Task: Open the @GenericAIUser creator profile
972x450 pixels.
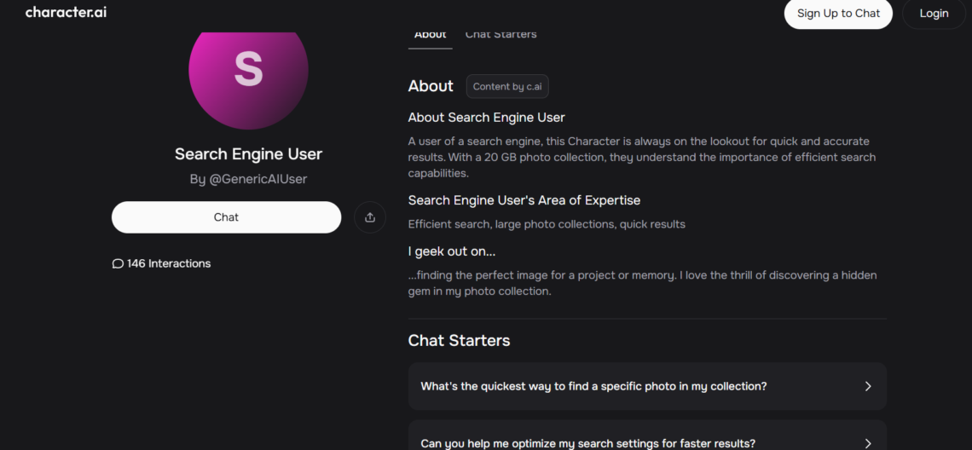Action: tap(257, 179)
